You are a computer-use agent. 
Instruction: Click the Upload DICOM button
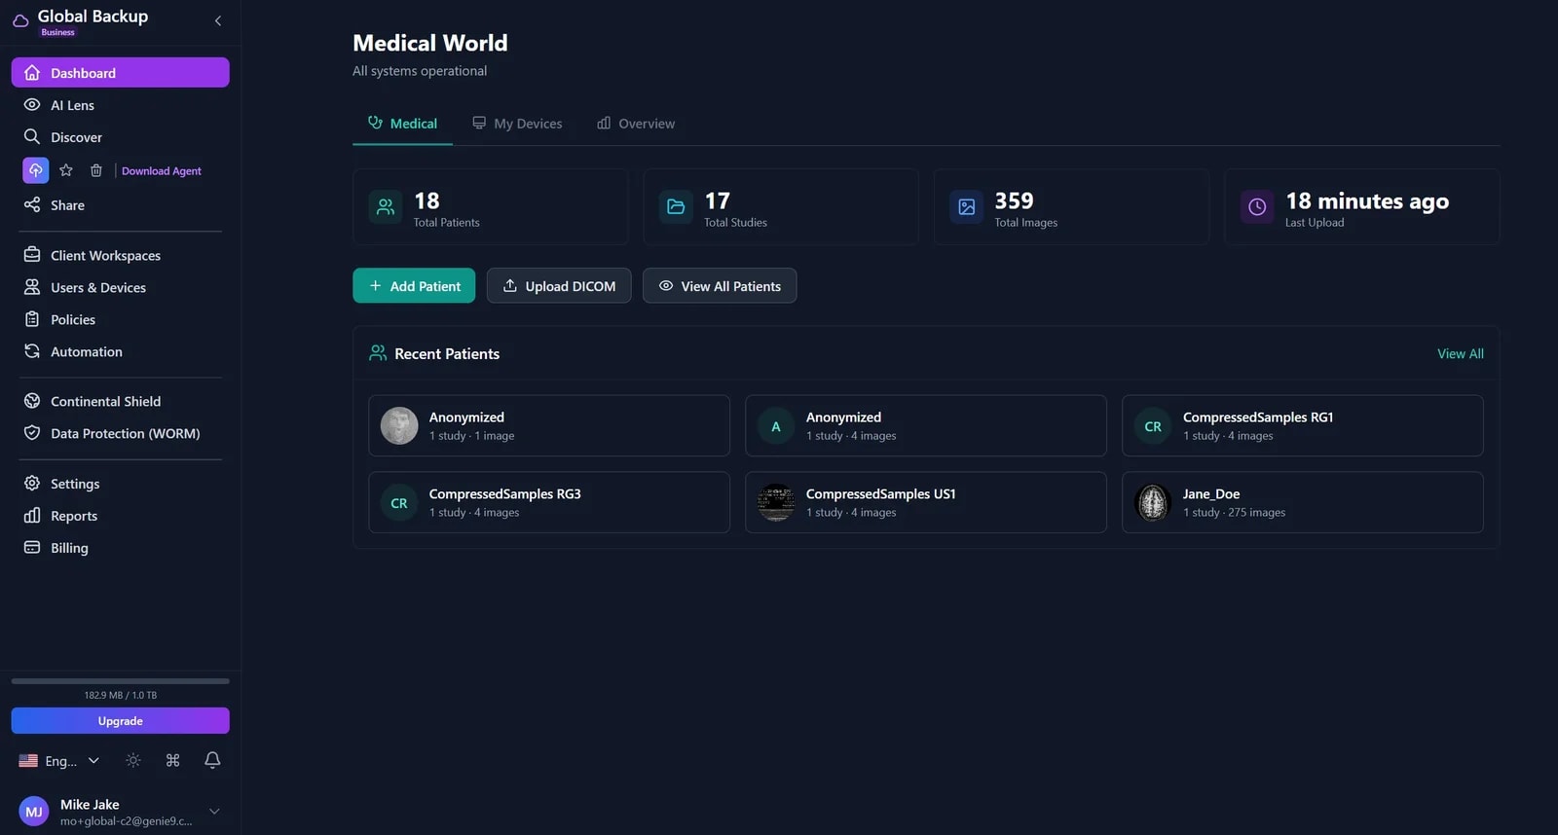[x=559, y=286]
